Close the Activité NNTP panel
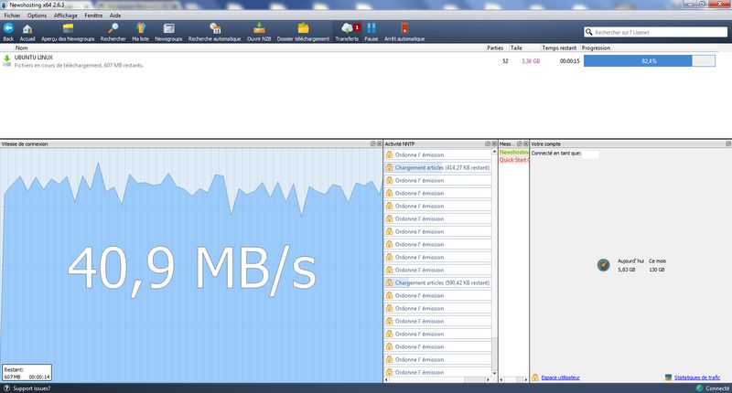 [492, 143]
